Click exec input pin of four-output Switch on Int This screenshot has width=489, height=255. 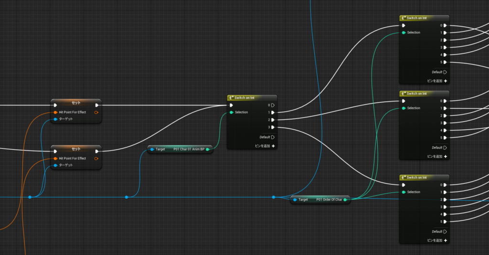point(231,105)
